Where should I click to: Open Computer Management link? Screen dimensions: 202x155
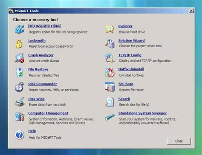click(48, 113)
